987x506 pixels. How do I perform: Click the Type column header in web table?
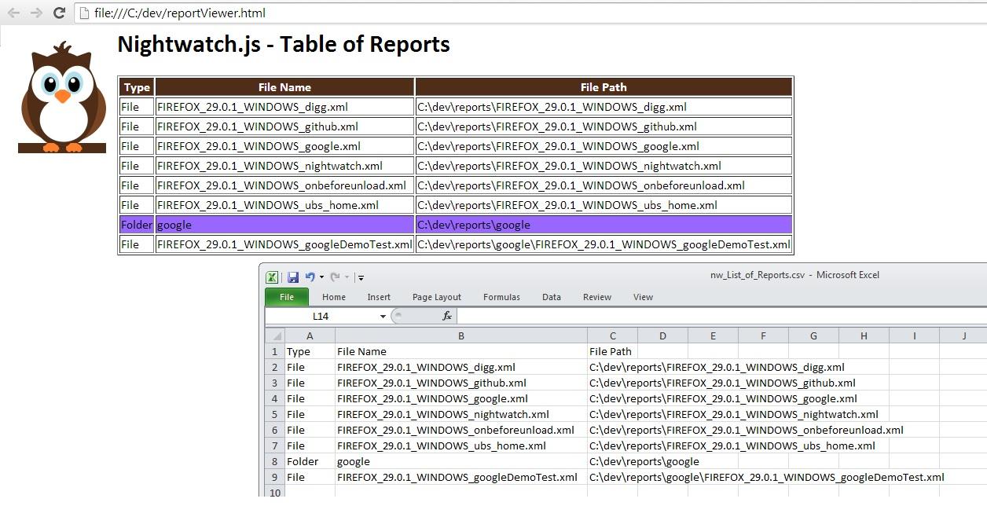(137, 87)
